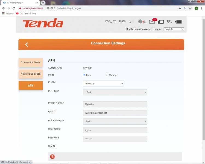
Task: Open the Connection Mode tab
Action: (x=31, y=63)
